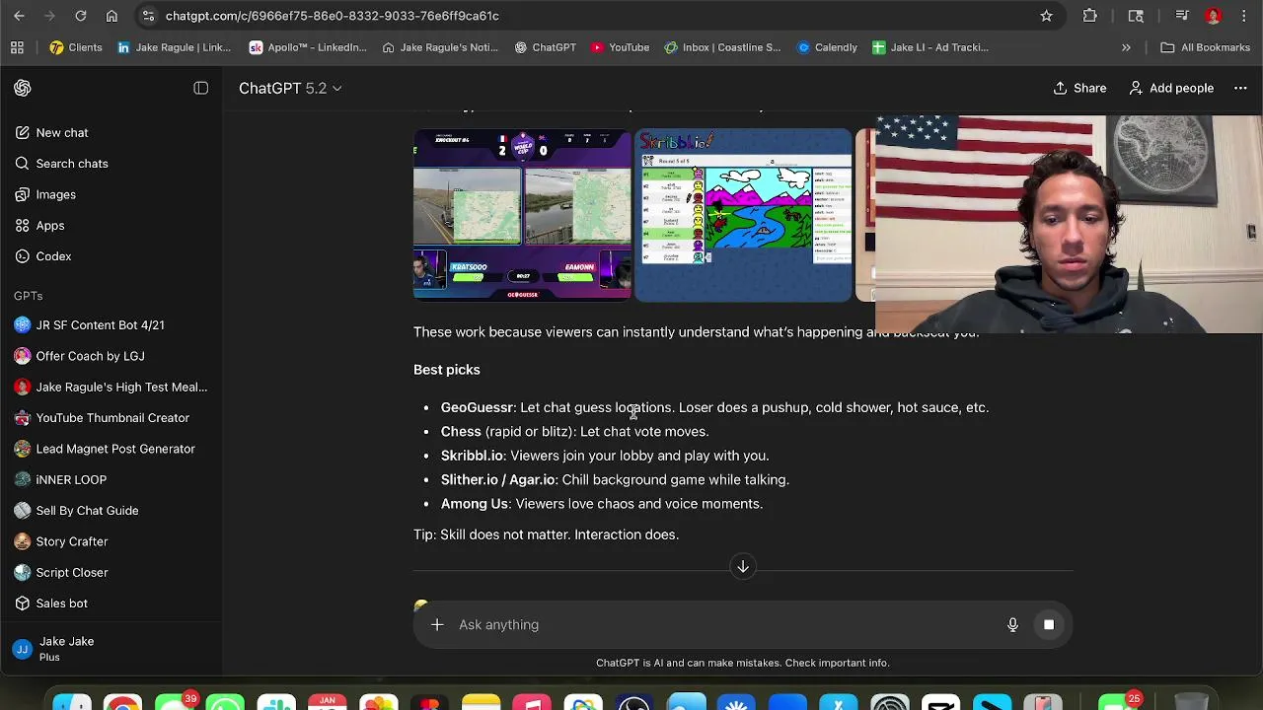The image size is (1263, 710).
Task: Focus the Ask anything input field
Action: click(x=725, y=624)
